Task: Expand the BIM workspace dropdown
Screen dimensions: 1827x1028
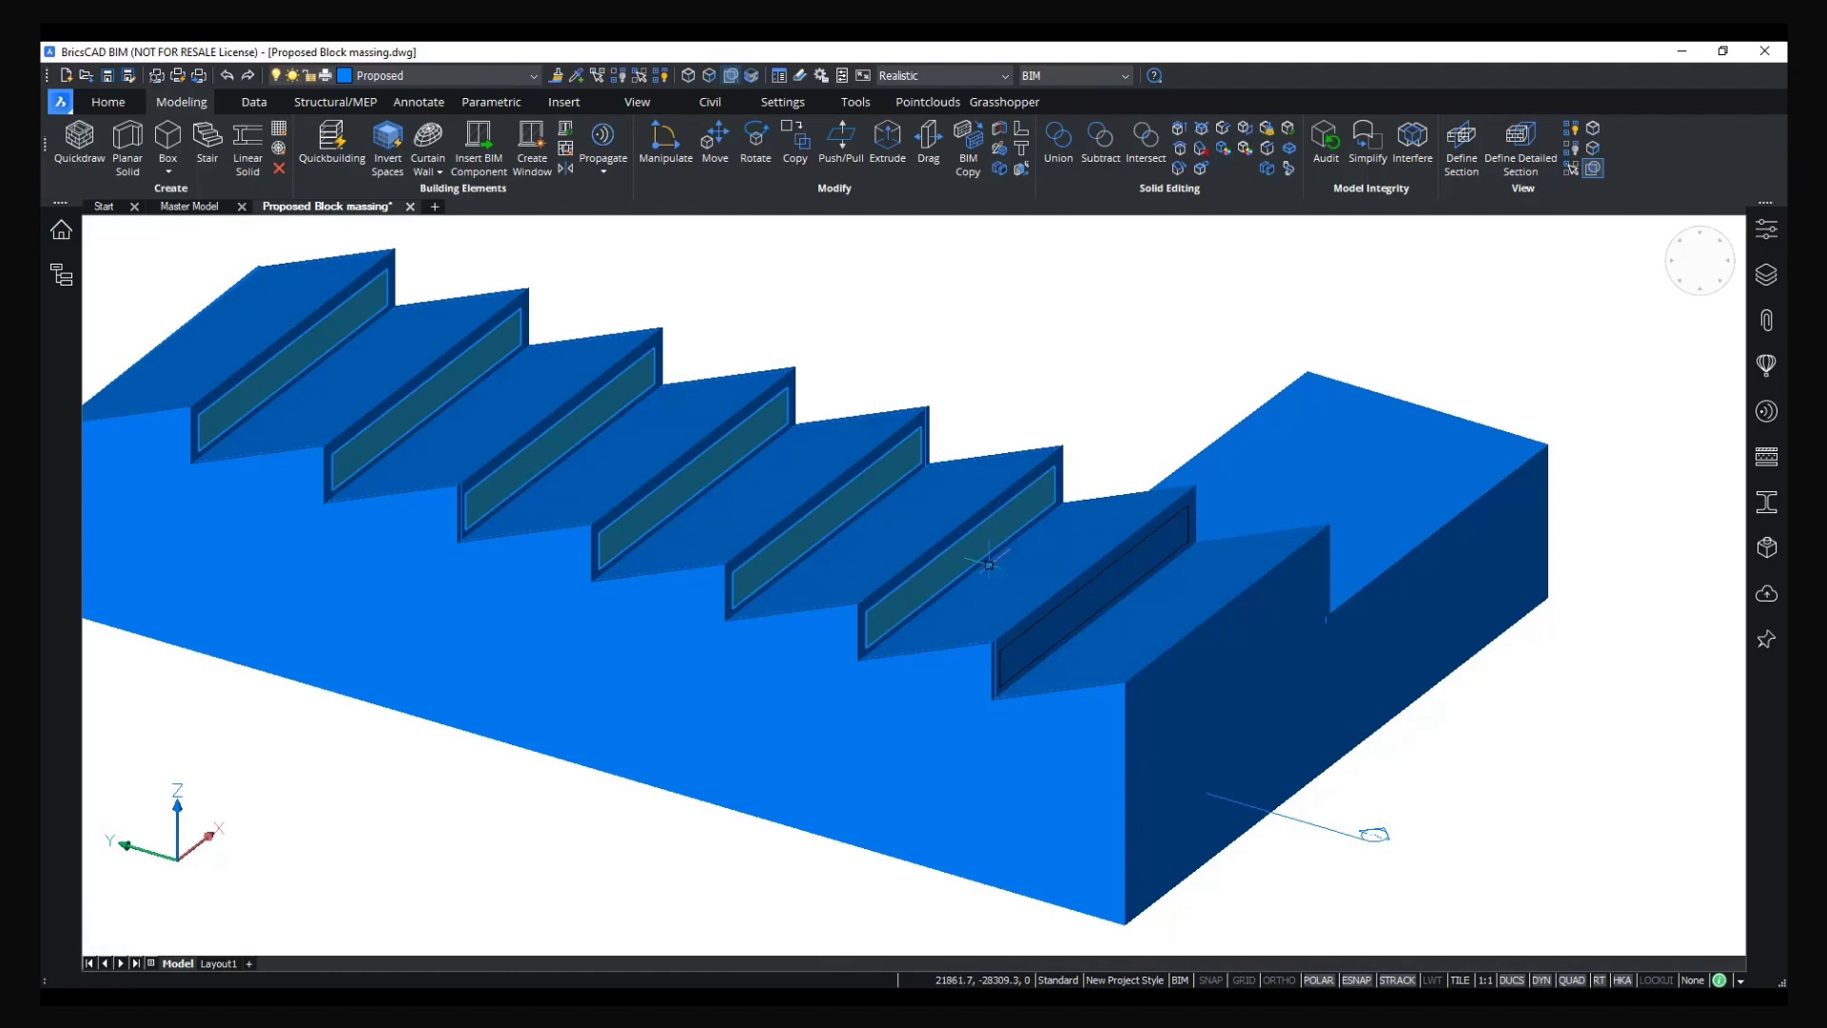Action: click(1125, 76)
